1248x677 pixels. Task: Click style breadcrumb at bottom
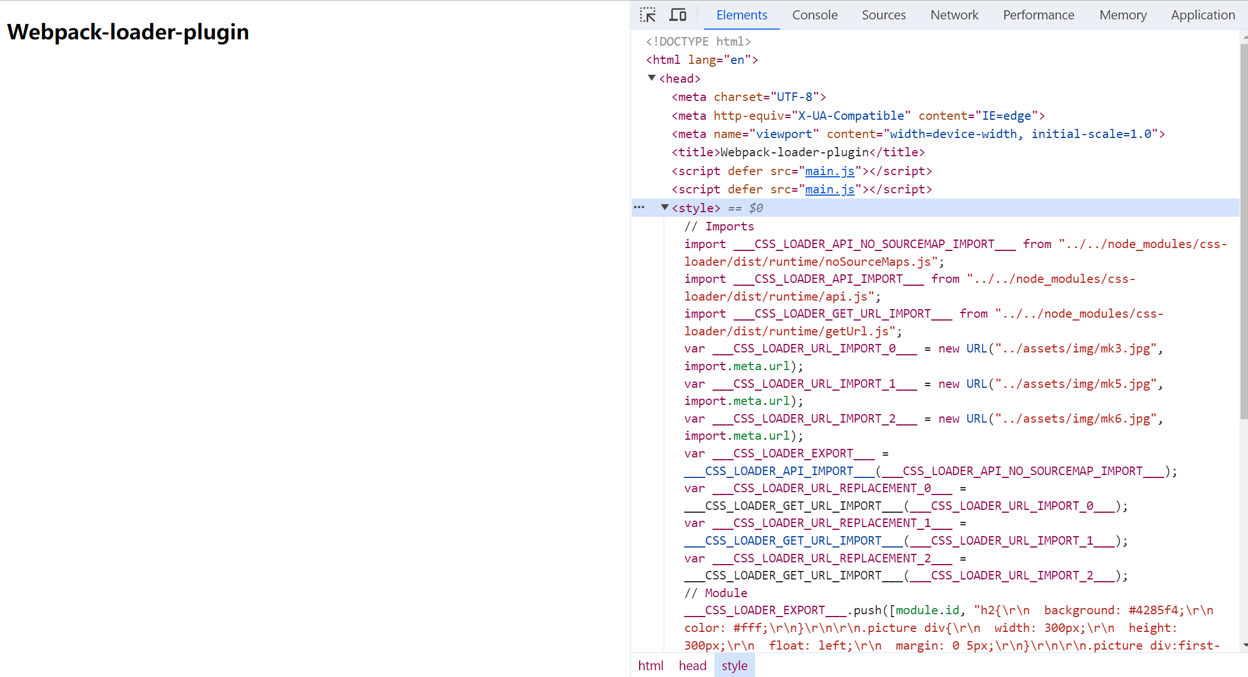click(734, 666)
